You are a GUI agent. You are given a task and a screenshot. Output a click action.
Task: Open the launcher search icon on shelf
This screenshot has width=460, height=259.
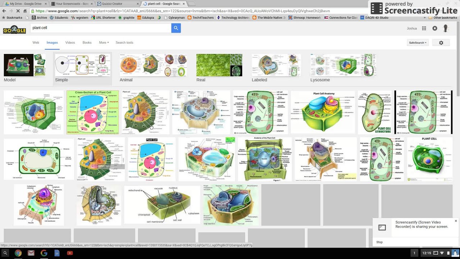(x=5, y=253)
